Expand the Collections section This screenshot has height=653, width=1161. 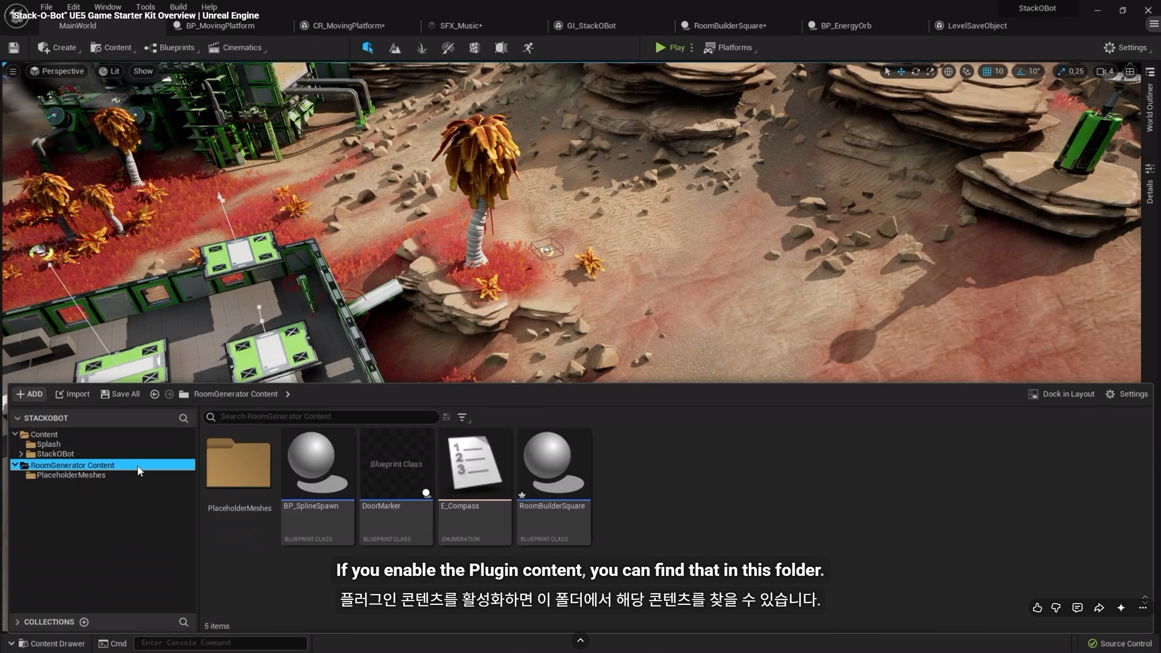pyautogui.click(x=17, y=622)
